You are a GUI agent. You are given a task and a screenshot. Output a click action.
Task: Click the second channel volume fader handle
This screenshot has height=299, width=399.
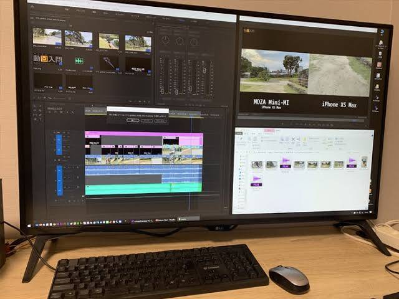click(x=176, y=92)
